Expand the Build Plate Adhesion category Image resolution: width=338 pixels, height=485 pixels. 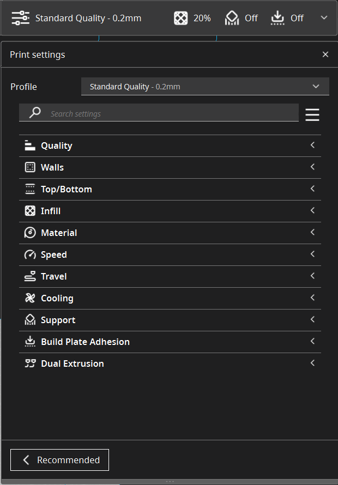click(x=170, y=342)
